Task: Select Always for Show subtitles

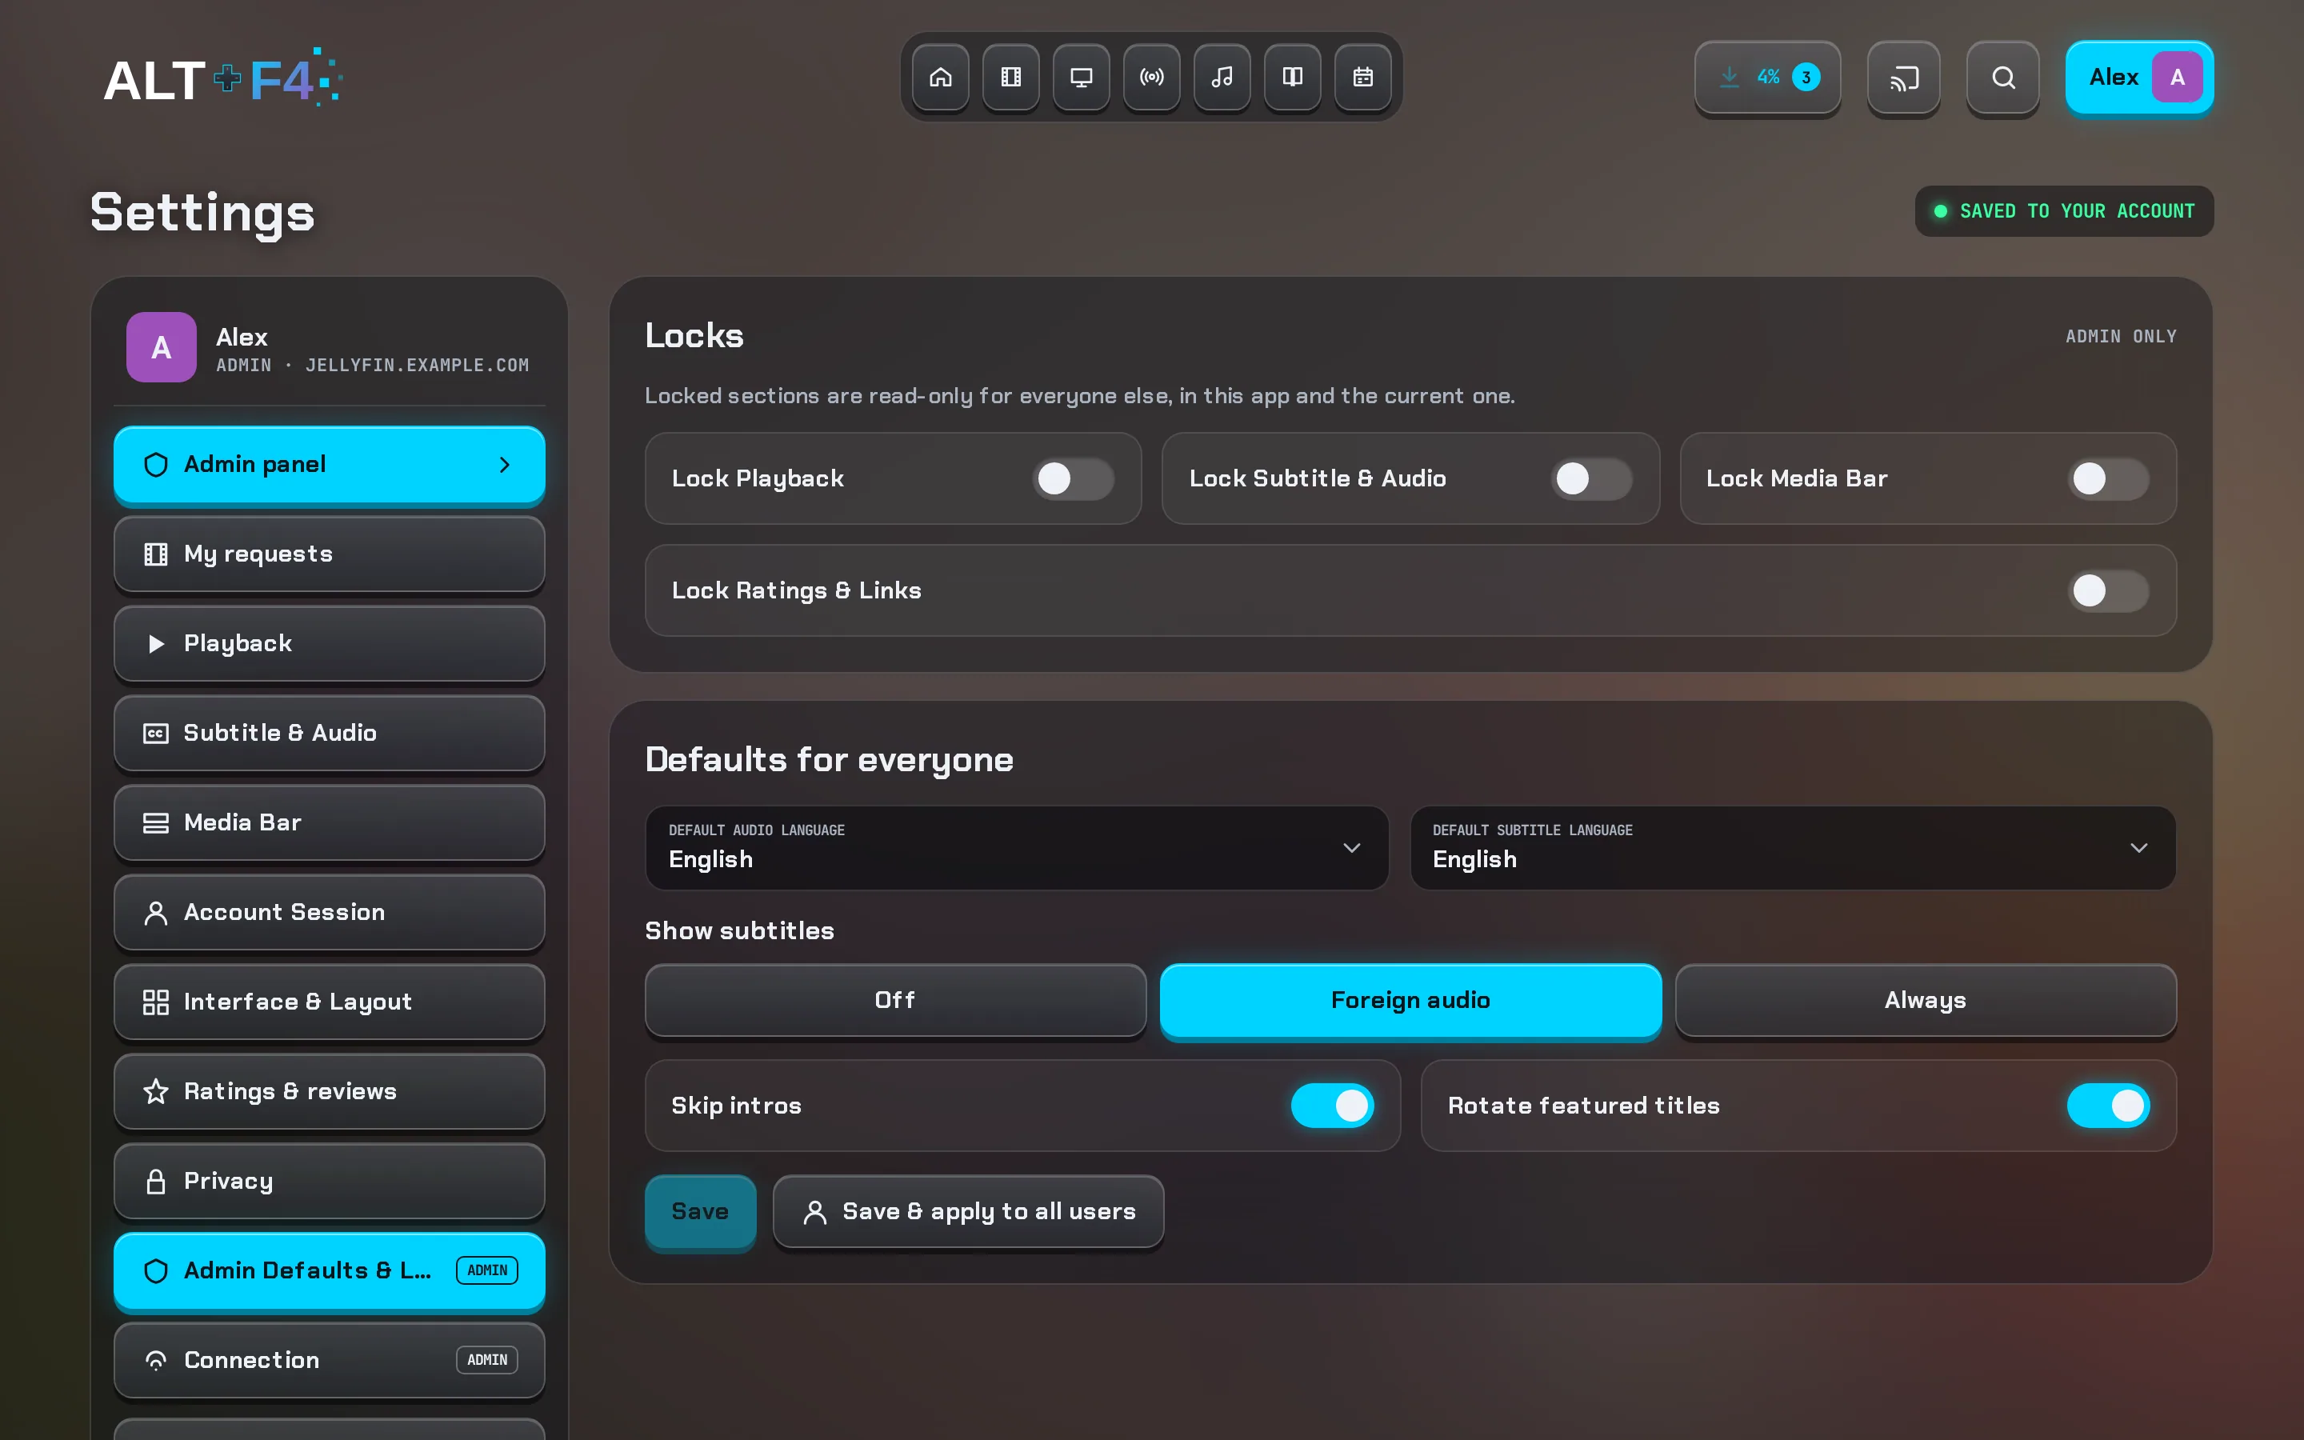Action: pyautogui.click(x=1925, y=1000)
